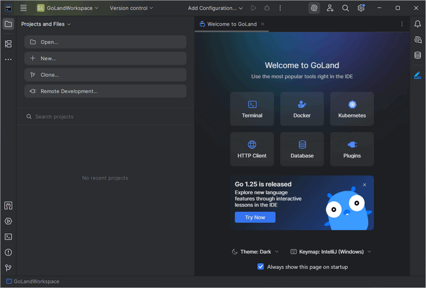This screenshot has width=426, height=288.
Task: Open IDE settings gear icon
Action: 361,9
